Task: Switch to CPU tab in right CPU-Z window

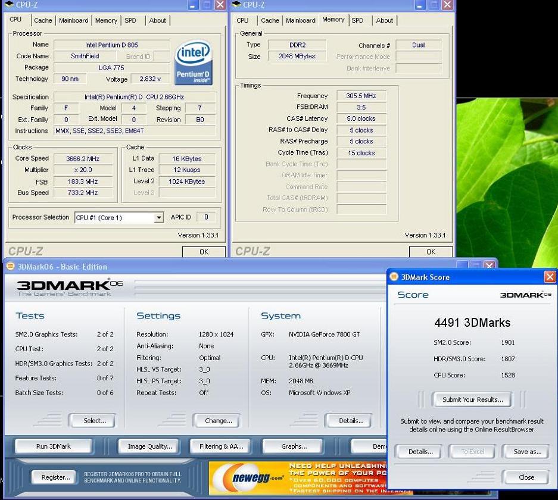Action: point(242,21)
